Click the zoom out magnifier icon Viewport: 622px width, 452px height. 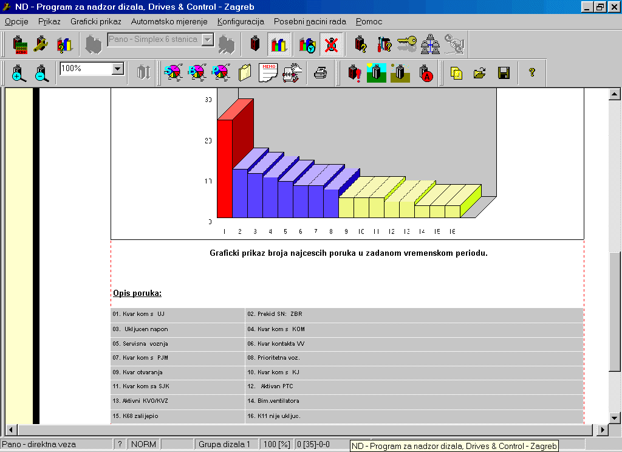[41, 73]
